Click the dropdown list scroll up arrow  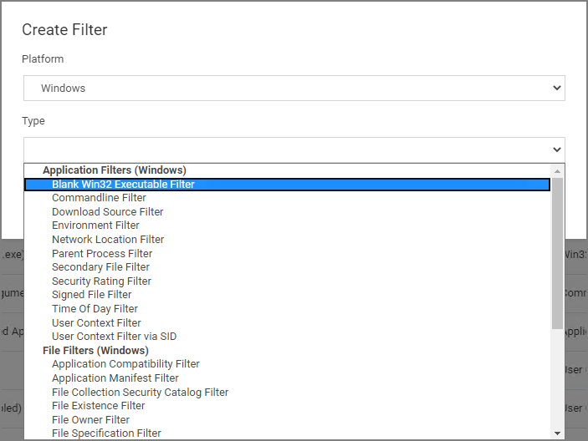pyautogui.click(x=557, y=171)
